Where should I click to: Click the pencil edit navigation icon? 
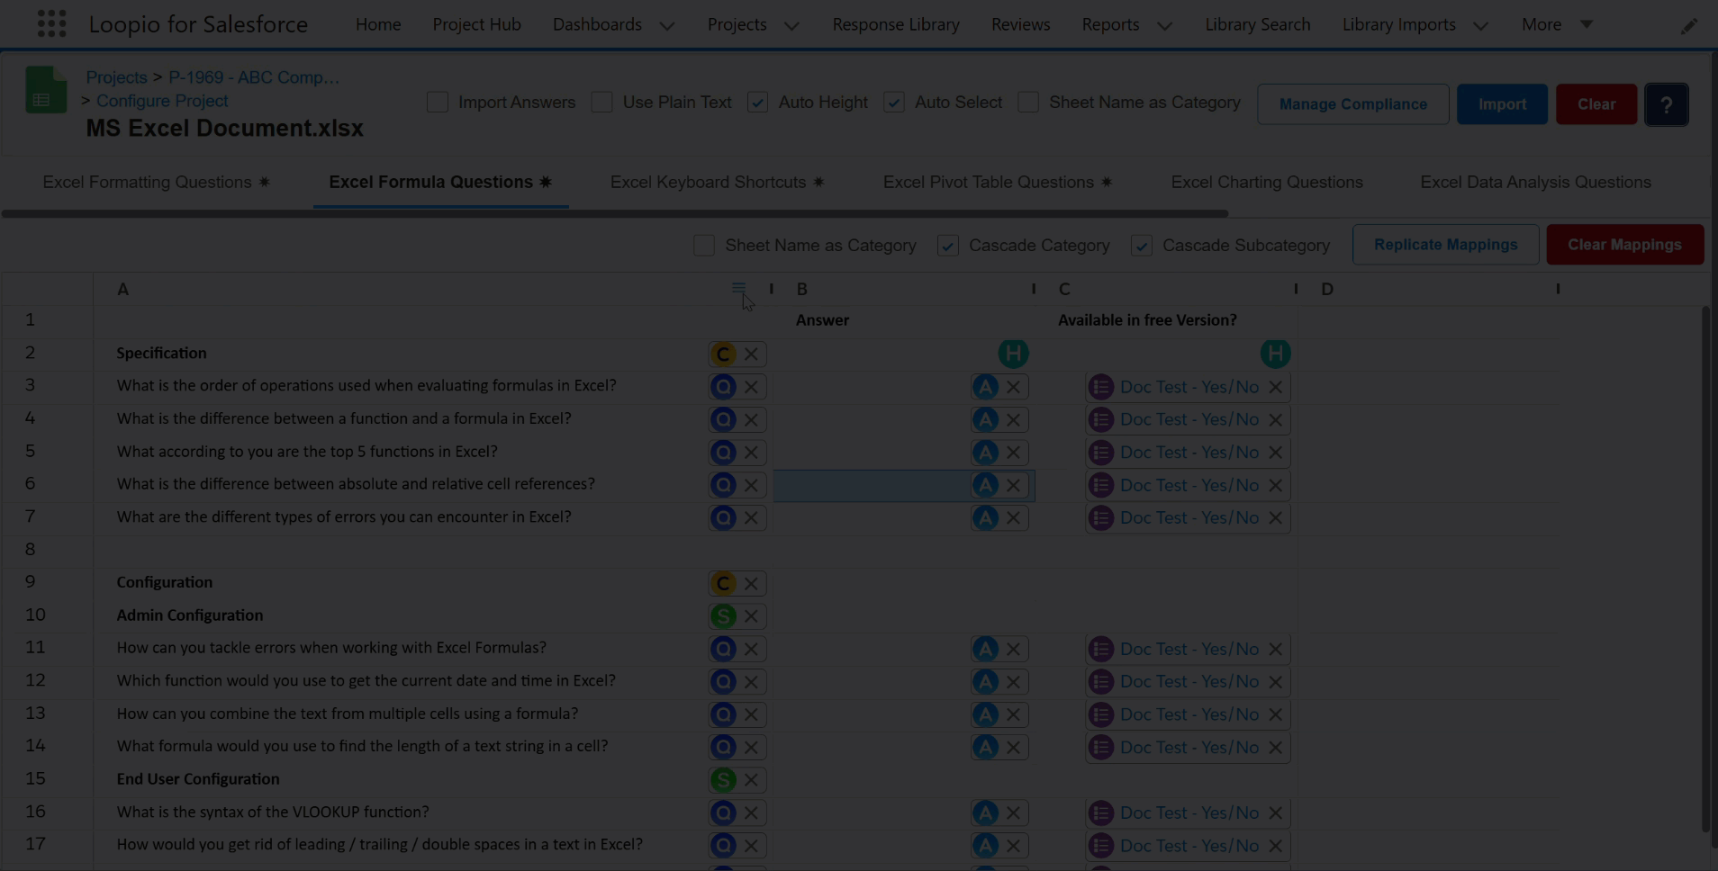click(1689, 26)
